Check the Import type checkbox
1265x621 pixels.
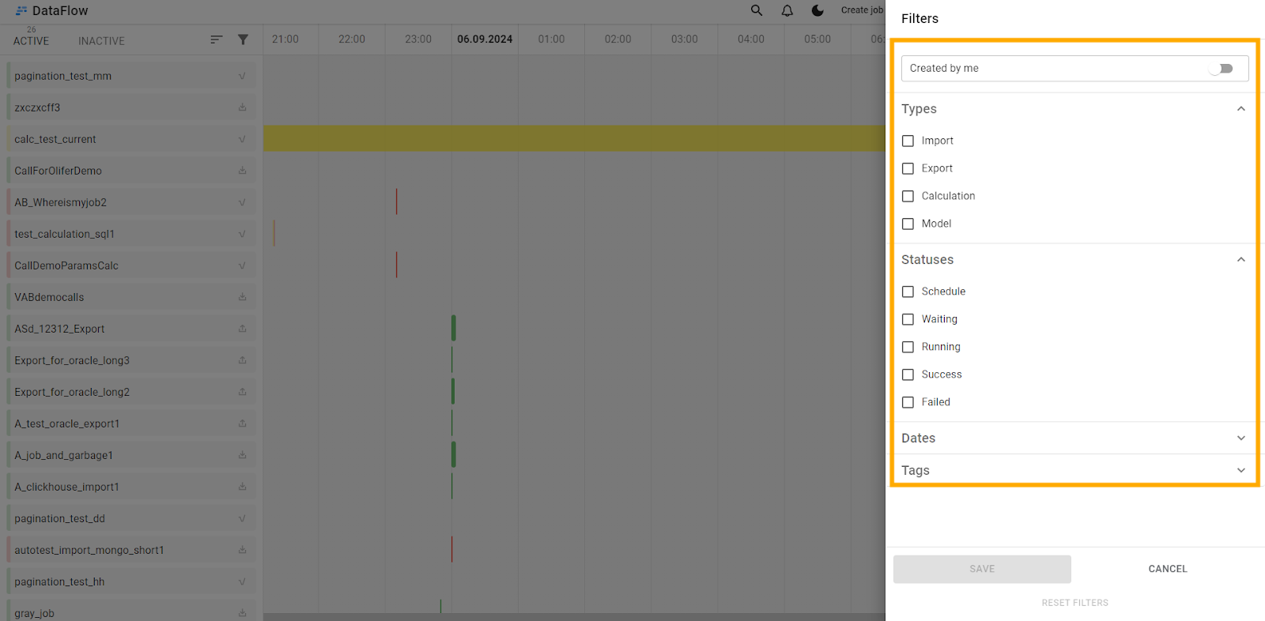point(908,141)
